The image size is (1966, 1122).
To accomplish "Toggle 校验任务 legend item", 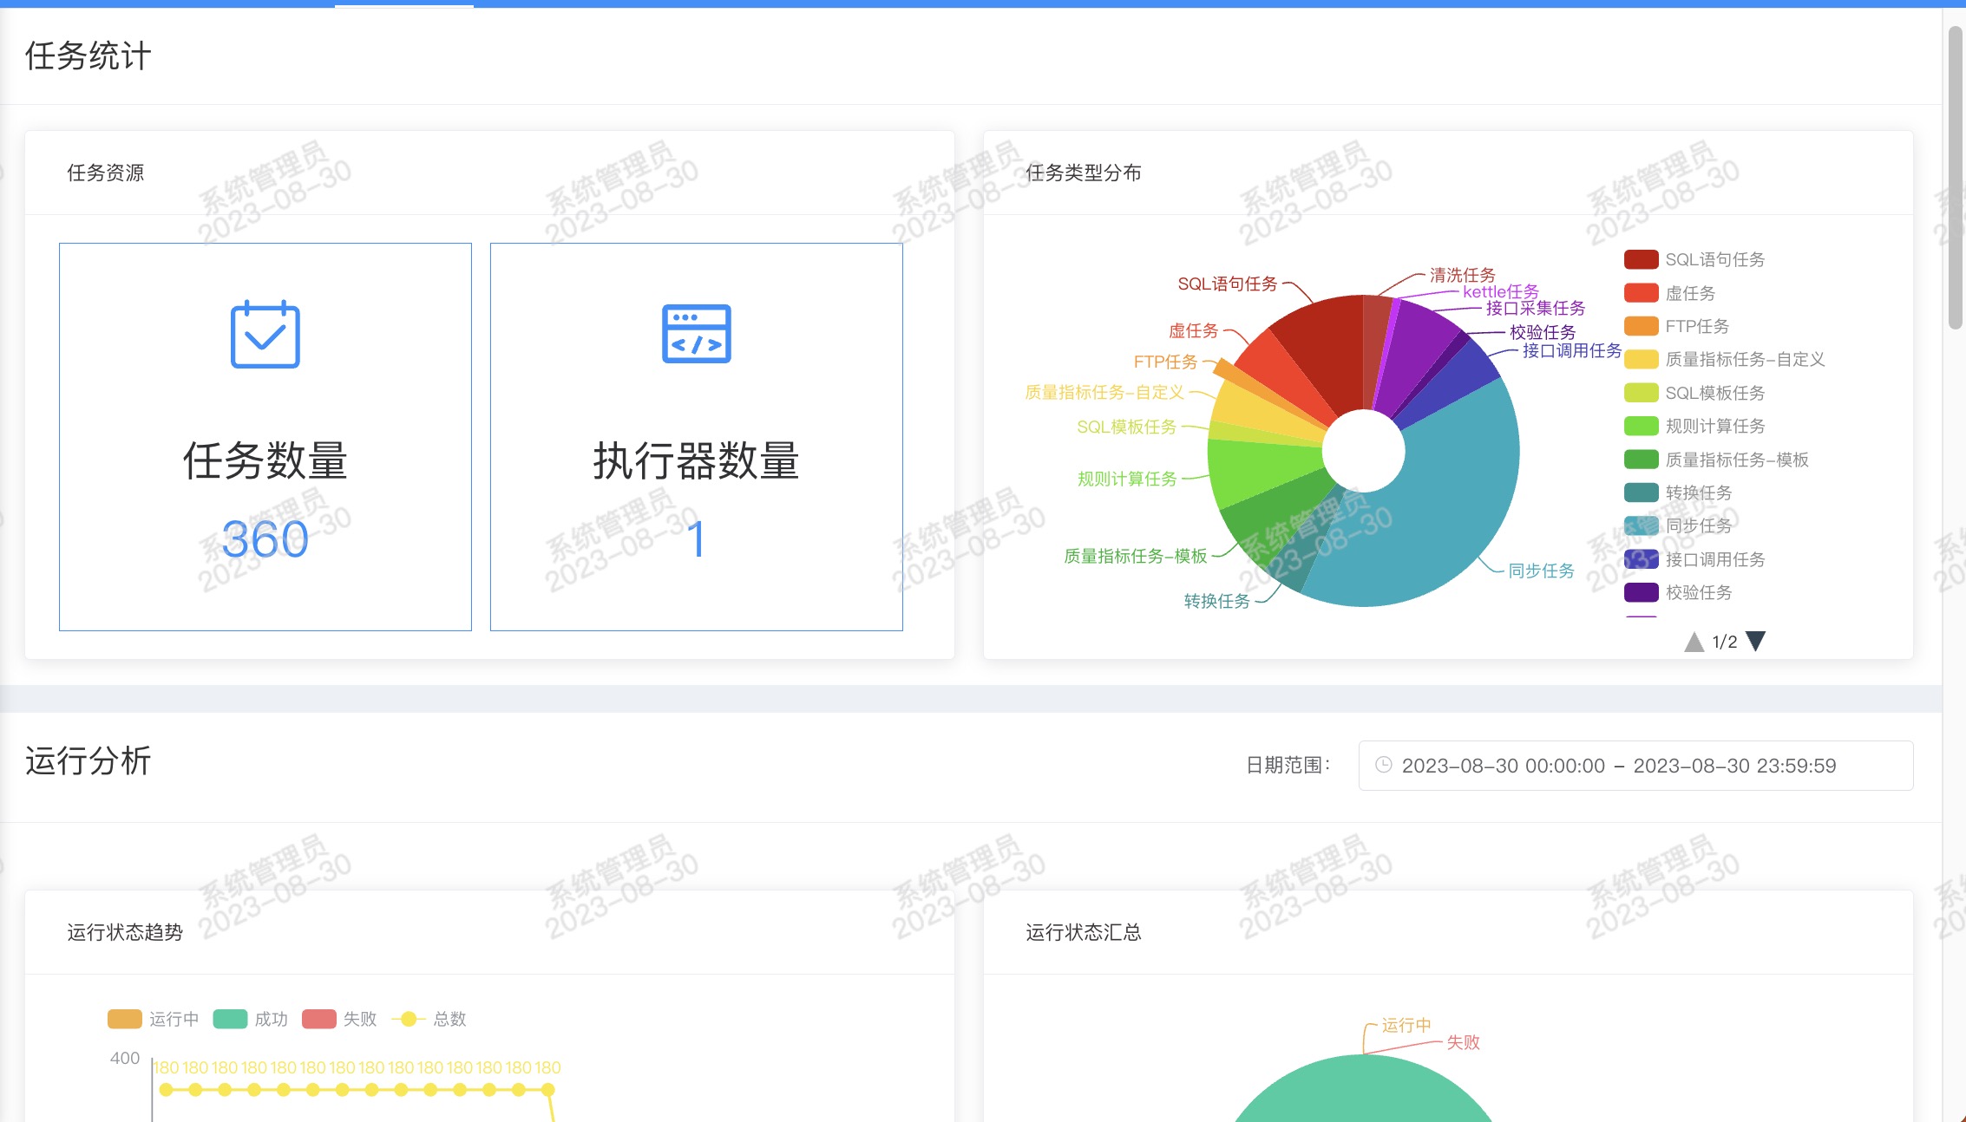I will [x=1678, y=592].
